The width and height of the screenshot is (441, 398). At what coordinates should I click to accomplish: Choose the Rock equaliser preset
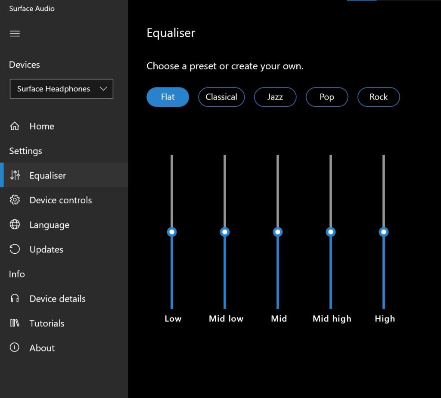[x=379, y=97]
